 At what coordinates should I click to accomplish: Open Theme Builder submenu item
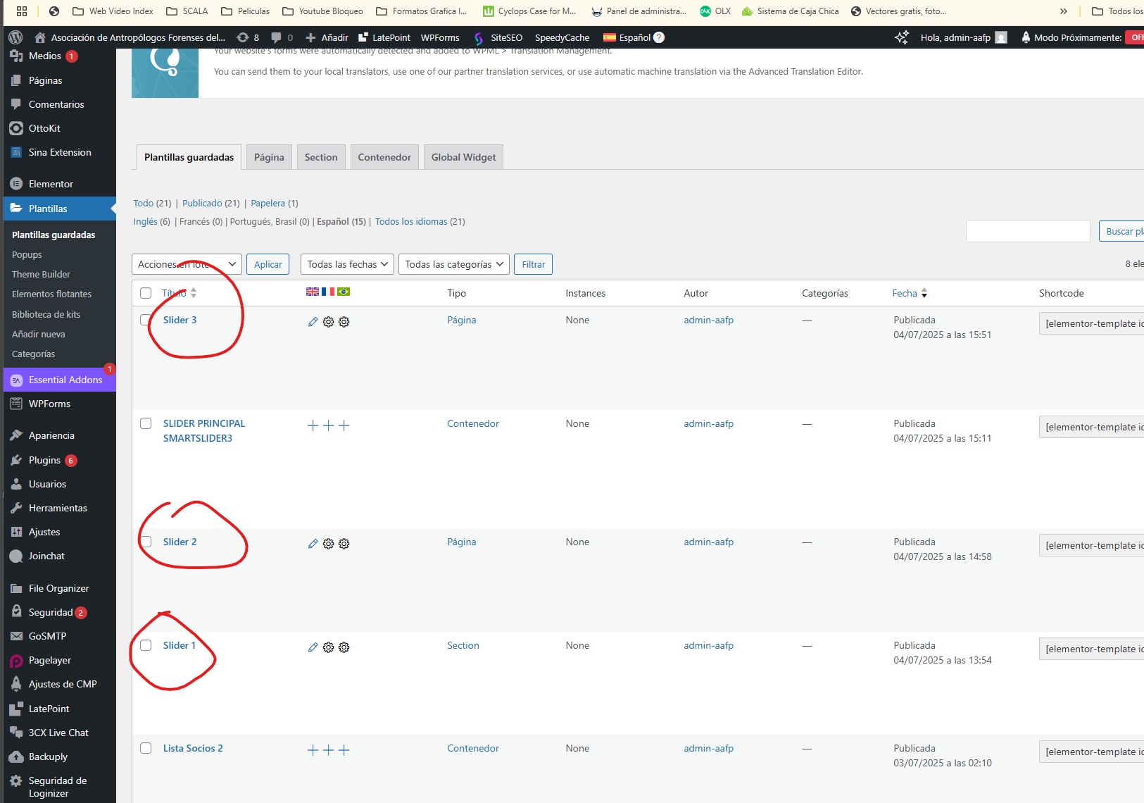[41, 274]
